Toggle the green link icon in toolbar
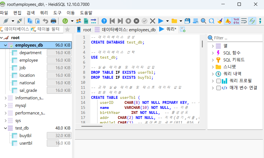The height and width of the screenshot is (158, 264). tap(252, 21)
